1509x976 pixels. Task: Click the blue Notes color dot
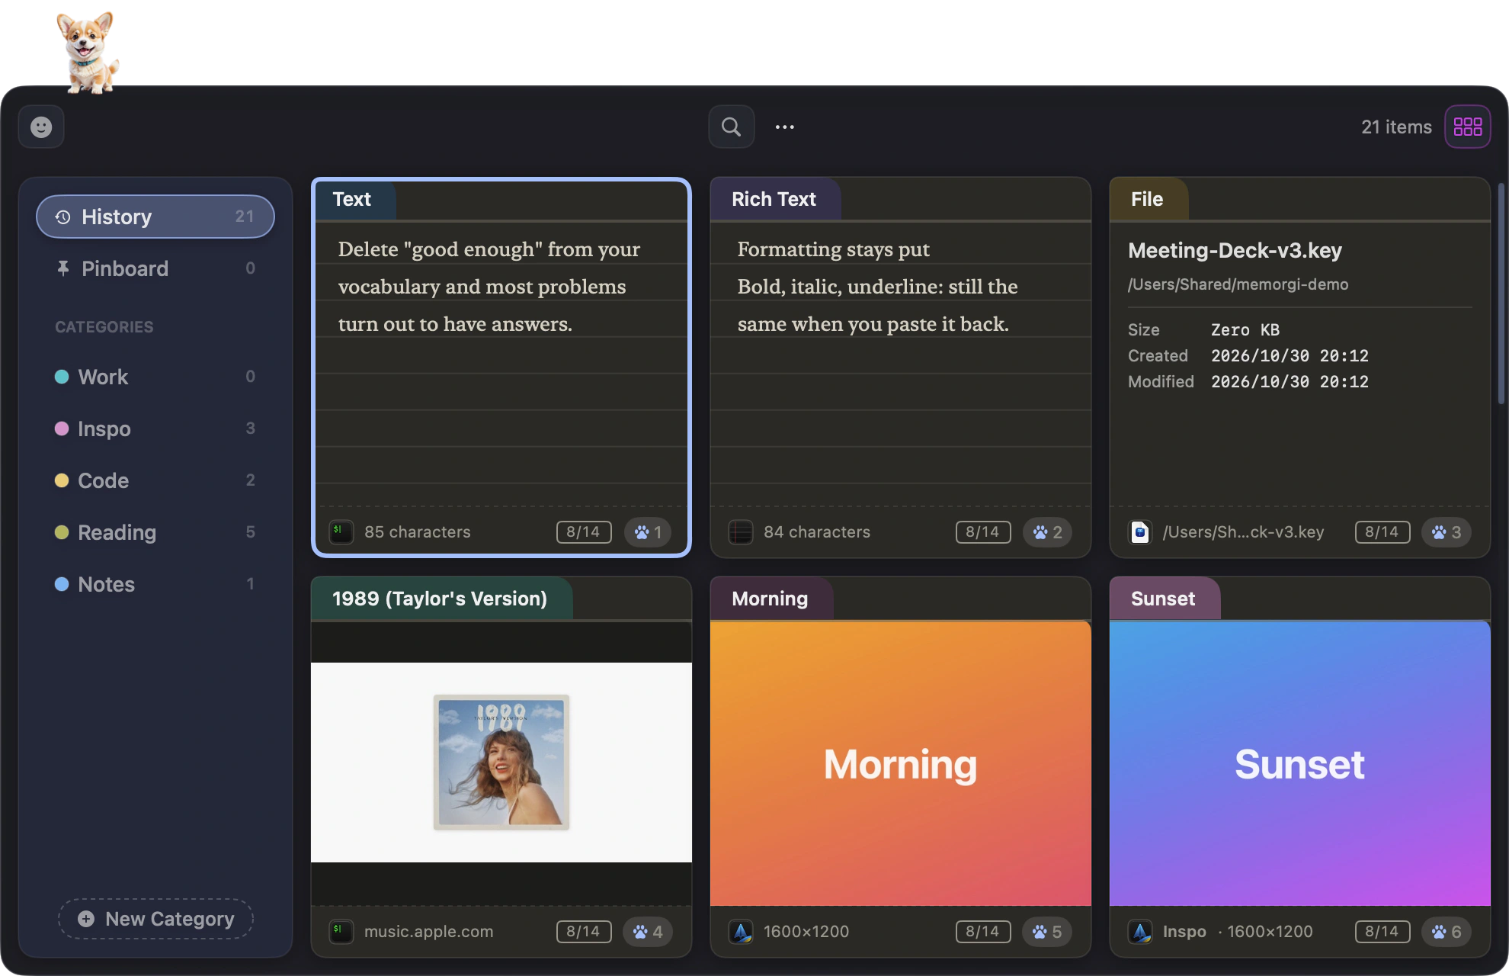coord(62,584)
